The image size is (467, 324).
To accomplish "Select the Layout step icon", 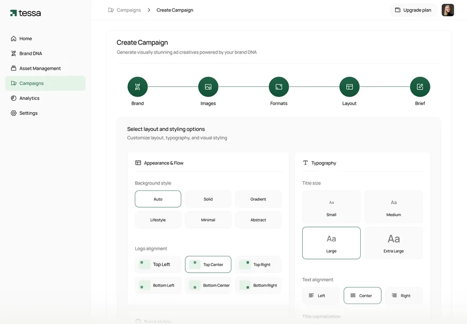I will [349, 86].
